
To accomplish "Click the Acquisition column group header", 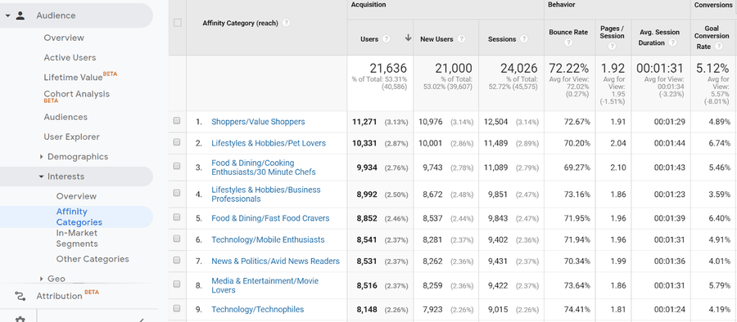I will click(368, 5).
